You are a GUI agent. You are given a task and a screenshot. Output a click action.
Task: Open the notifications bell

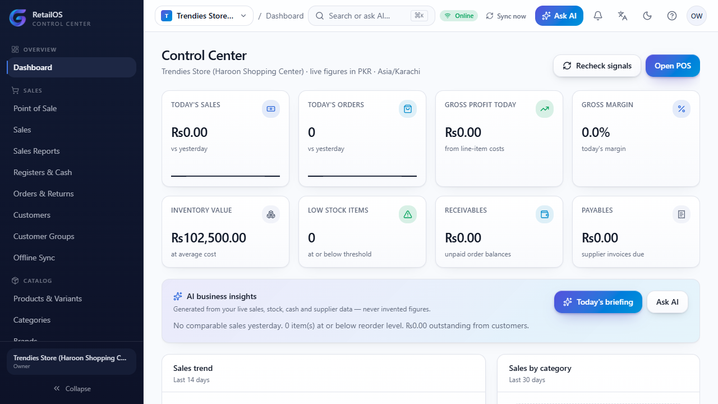pyautogui.click(x=598, y=16)
